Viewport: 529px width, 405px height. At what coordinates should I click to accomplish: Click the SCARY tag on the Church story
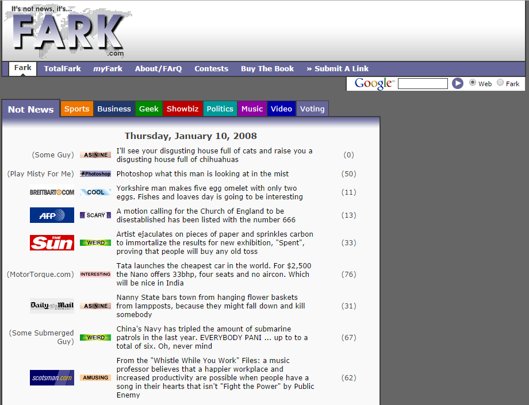[x=95, y=215]
